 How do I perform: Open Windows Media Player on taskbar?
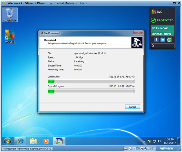pyautogui.click(x=46, y=141)
